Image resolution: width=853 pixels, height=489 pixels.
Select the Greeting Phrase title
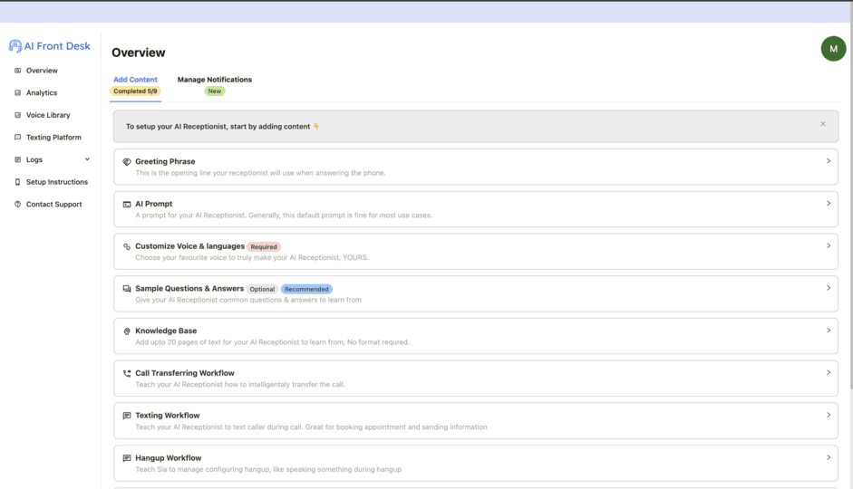pos(165,161)
